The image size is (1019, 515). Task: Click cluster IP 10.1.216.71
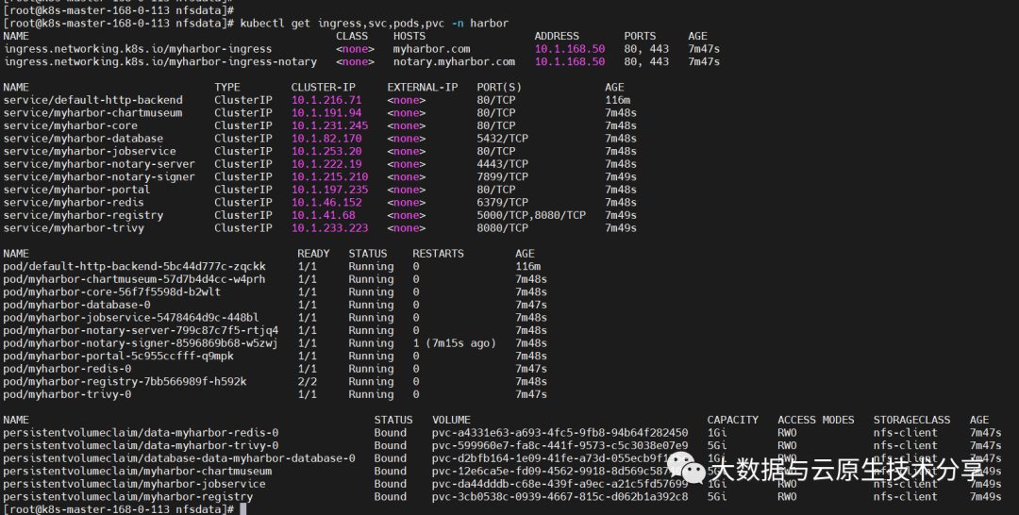(326, 100)
